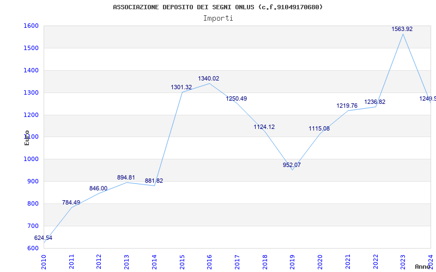
Task: Select the 2022 year axis label
Action: click(x=376, y=262)
